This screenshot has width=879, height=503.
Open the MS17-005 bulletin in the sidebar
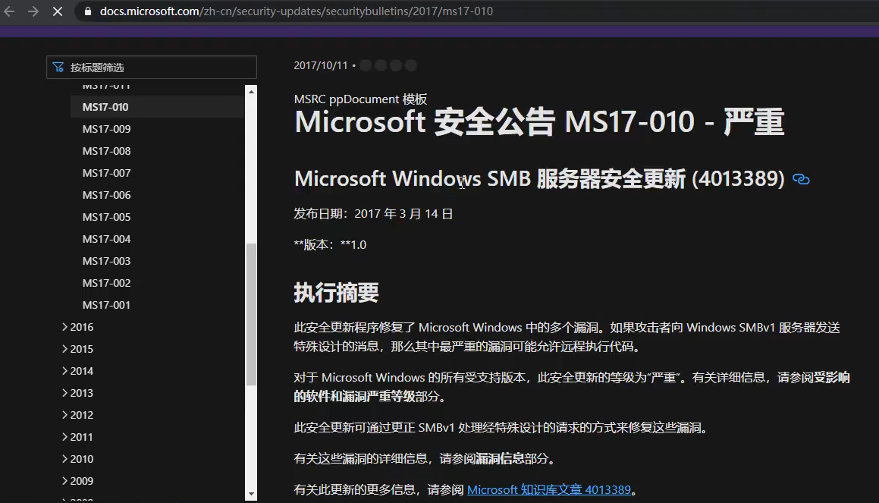coord(106,216)
